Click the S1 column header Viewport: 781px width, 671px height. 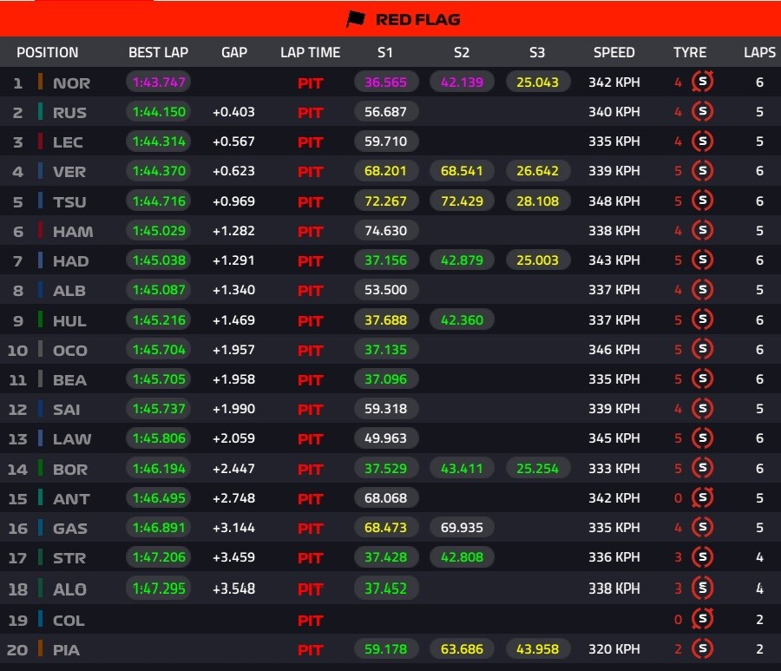(385, 52)
